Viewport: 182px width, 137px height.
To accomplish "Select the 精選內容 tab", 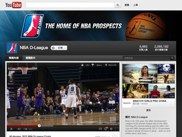I will [x=14, y=58].
